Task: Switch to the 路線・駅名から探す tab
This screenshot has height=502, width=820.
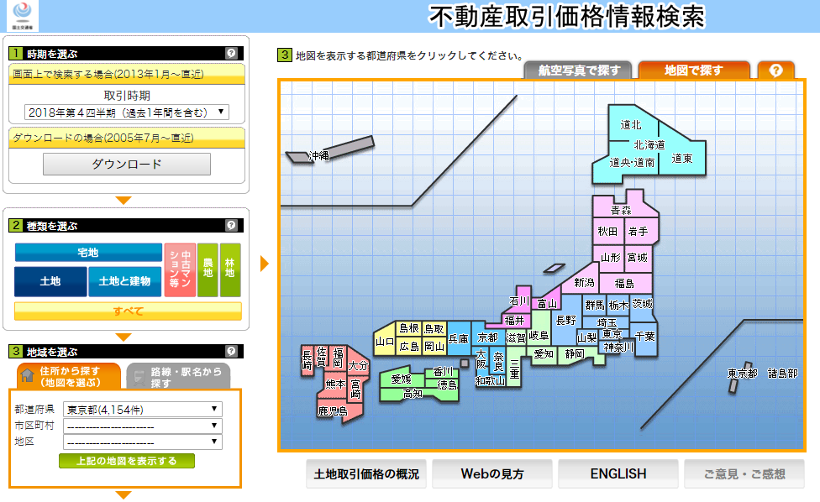Action: pyautogui.click(x=177, y=377)
